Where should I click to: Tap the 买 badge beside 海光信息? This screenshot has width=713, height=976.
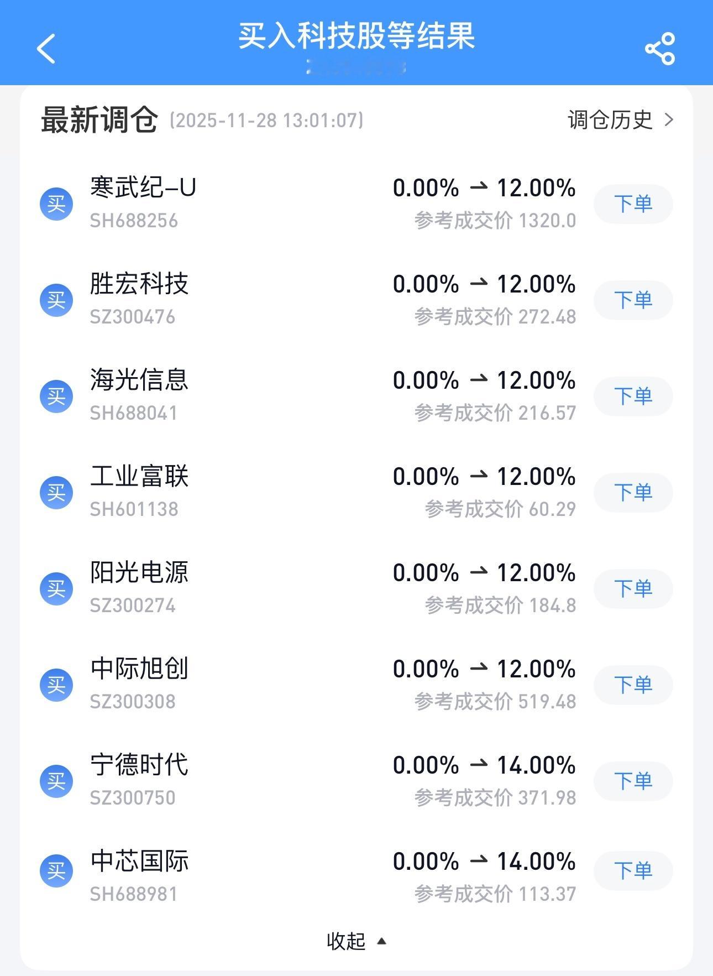56,396
